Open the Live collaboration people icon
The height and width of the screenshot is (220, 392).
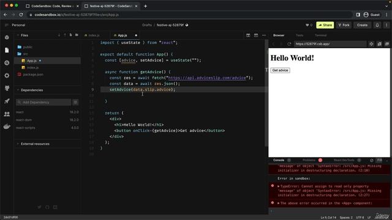tap(7, 114)
